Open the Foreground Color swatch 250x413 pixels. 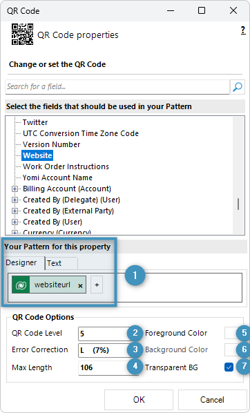coord(233,333)
